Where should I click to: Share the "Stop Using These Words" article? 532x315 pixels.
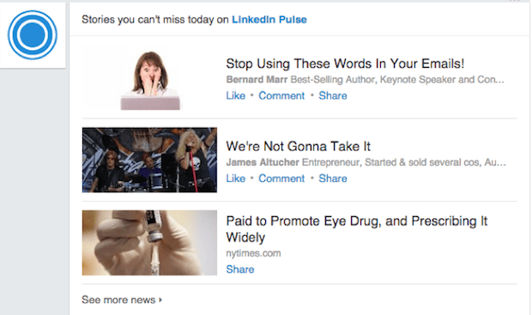click(x=333, y=96)
